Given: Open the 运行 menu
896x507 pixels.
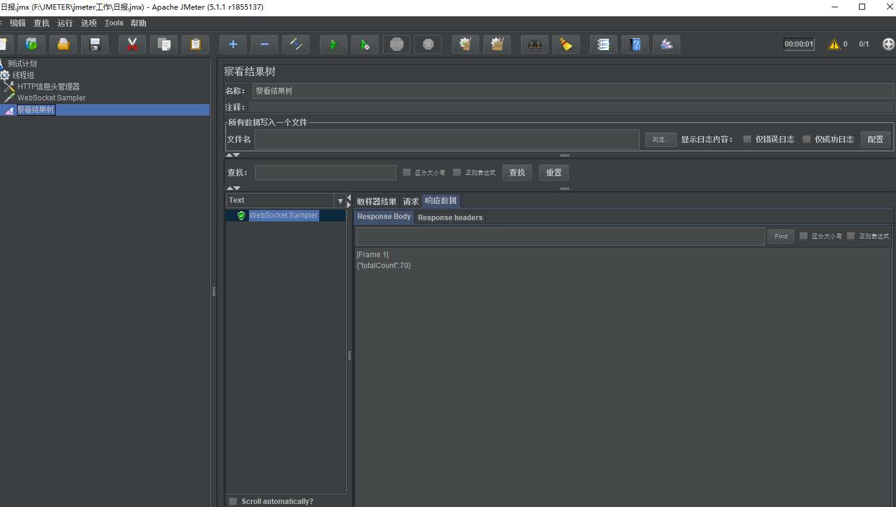Looking at the screenshot, I should [x=65, y=23].
